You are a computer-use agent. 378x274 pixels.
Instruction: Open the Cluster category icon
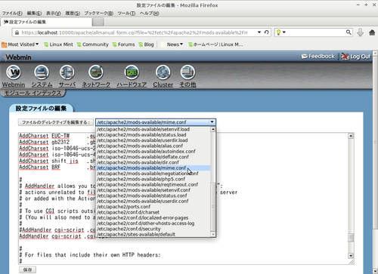click(163, 72)
